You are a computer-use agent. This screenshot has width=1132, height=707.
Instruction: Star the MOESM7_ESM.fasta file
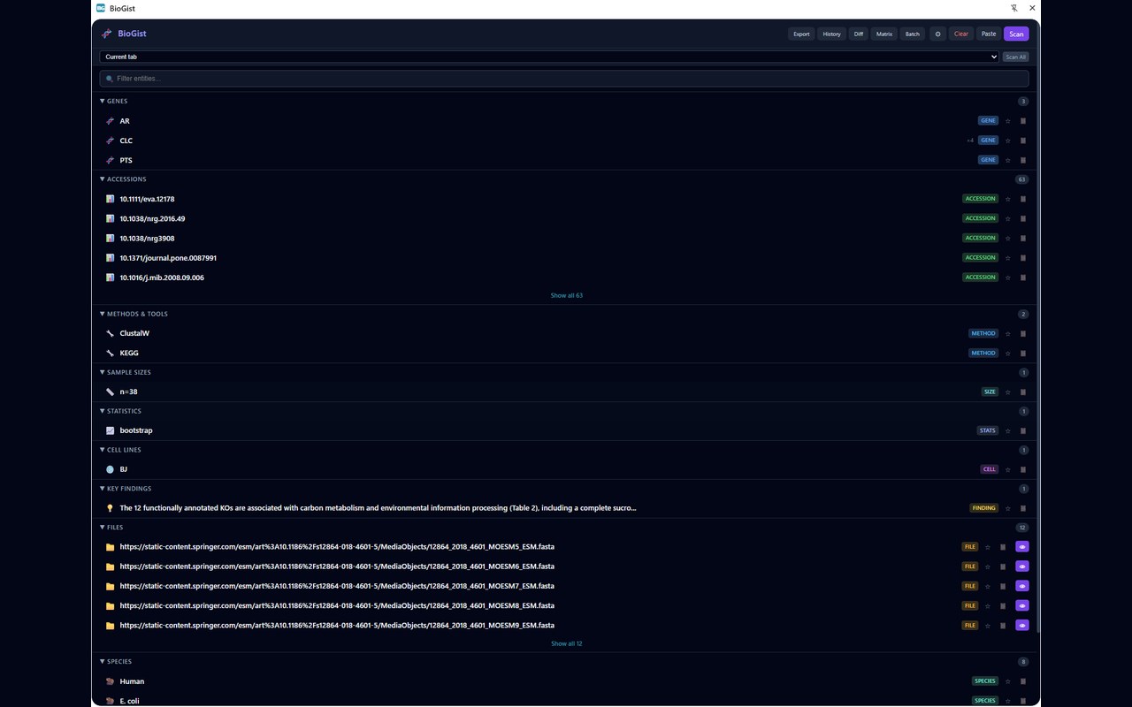pos(988,586)
